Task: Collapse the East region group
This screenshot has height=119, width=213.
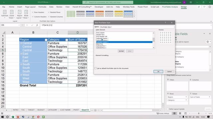Action: tap(21, 54)
